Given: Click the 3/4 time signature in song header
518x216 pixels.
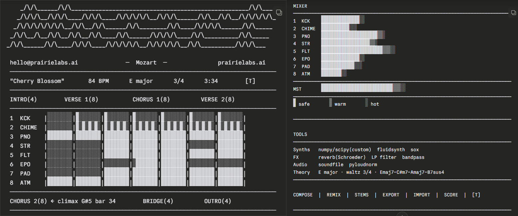Looking at the screenshot, I should (x=179, y=81).
